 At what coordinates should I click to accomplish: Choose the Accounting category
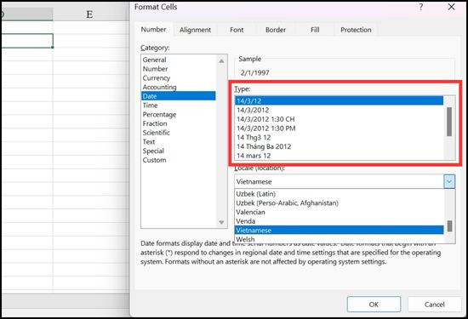(178, 87)
